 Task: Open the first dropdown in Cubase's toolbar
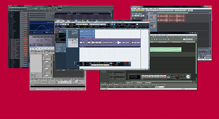72,24
